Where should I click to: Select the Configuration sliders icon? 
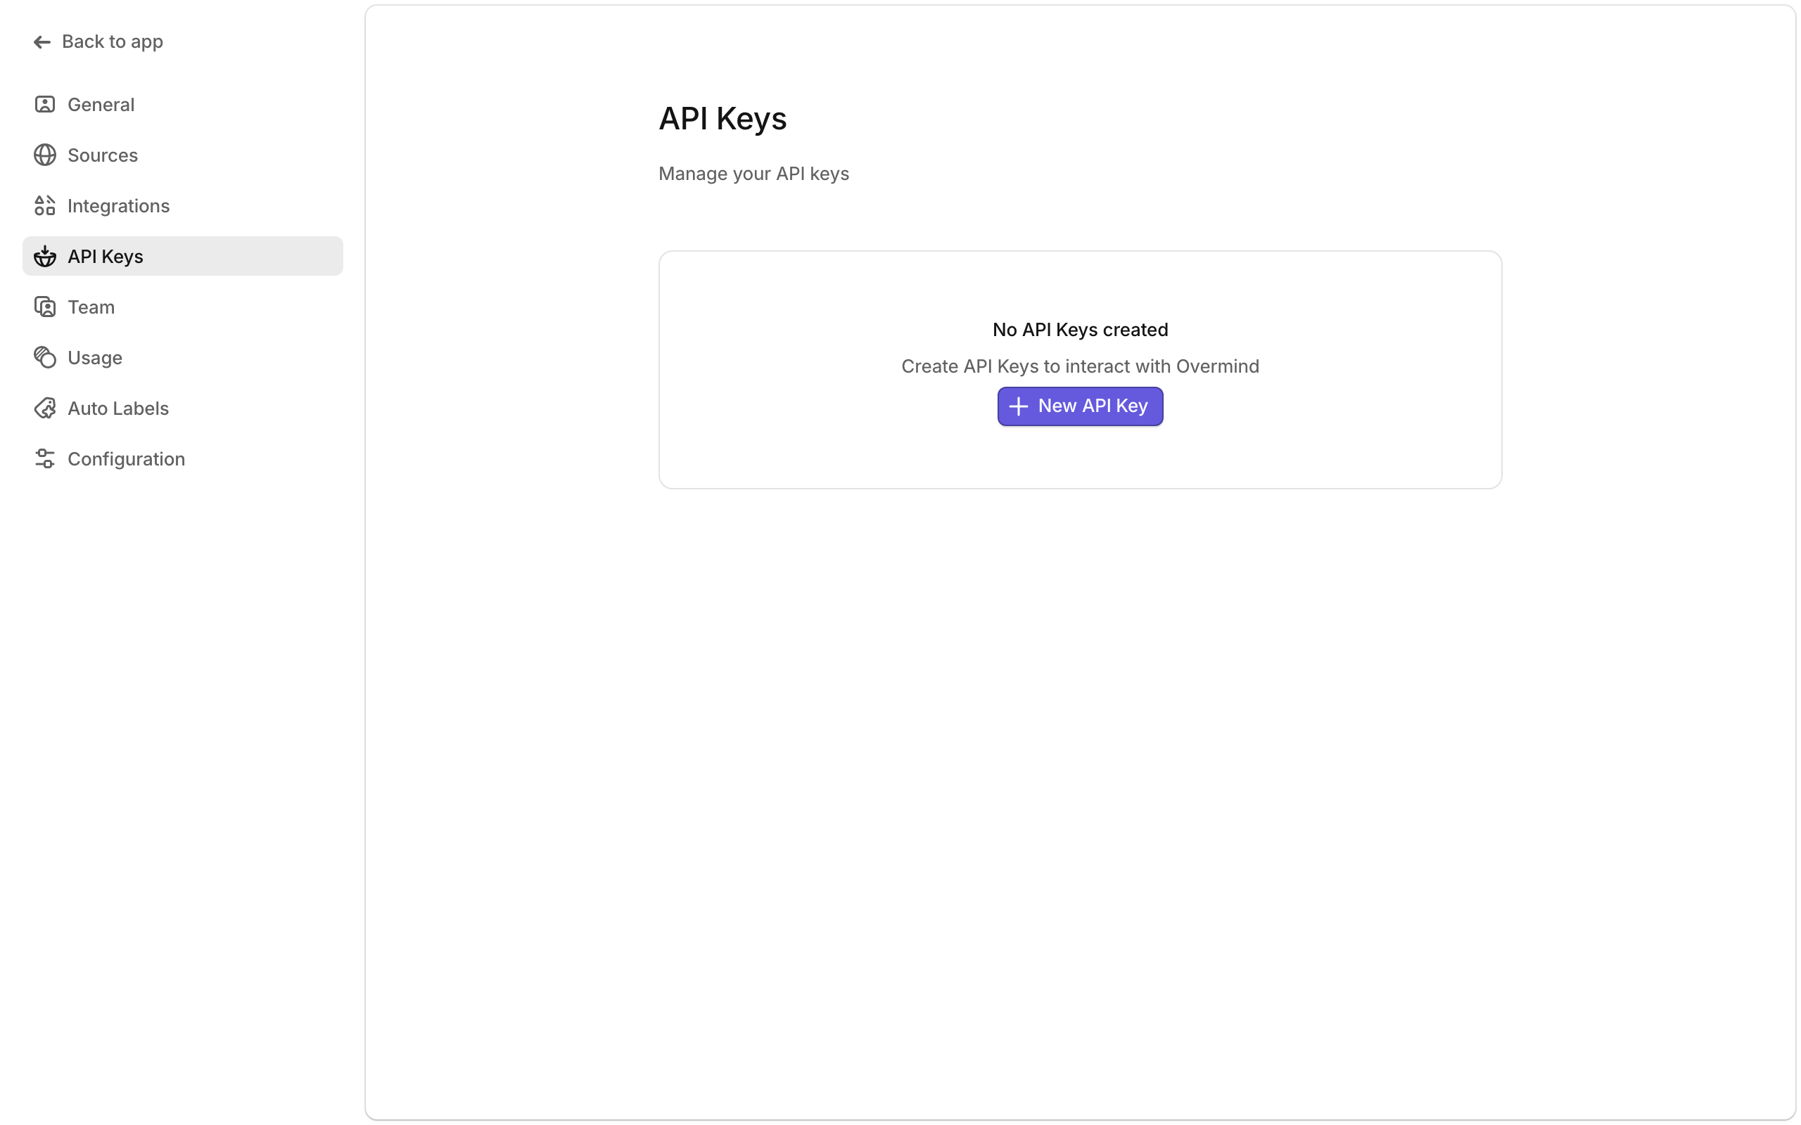(x=44, y=458)
